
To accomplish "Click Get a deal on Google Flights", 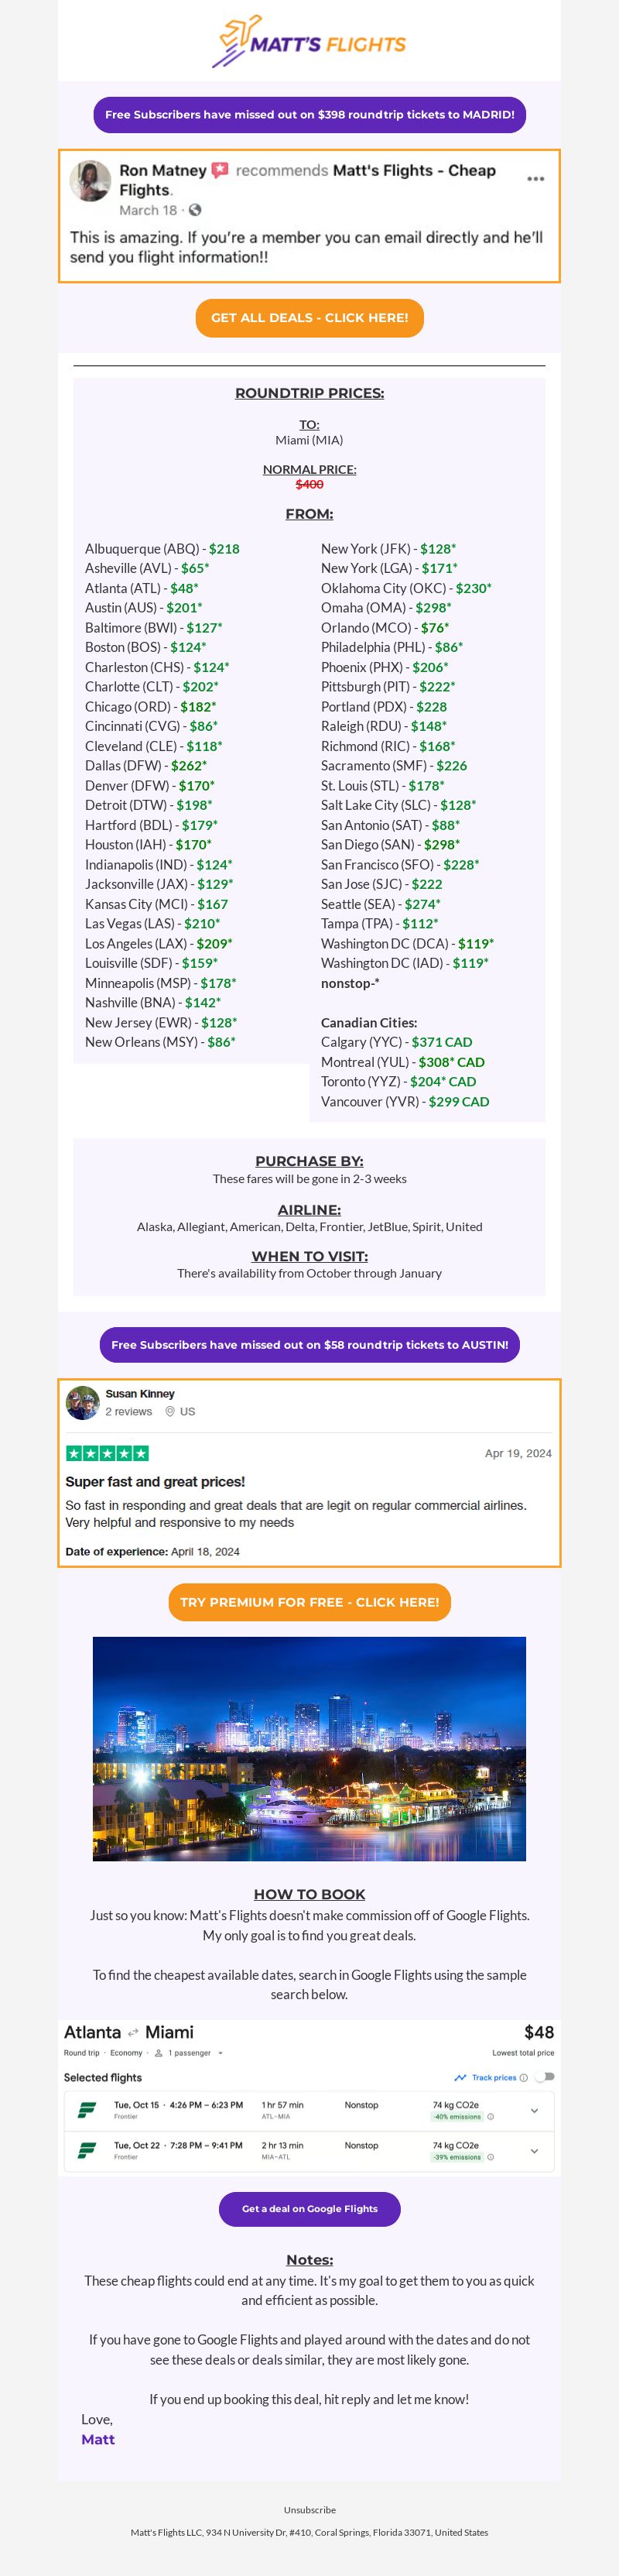I will coord(309,2209).
